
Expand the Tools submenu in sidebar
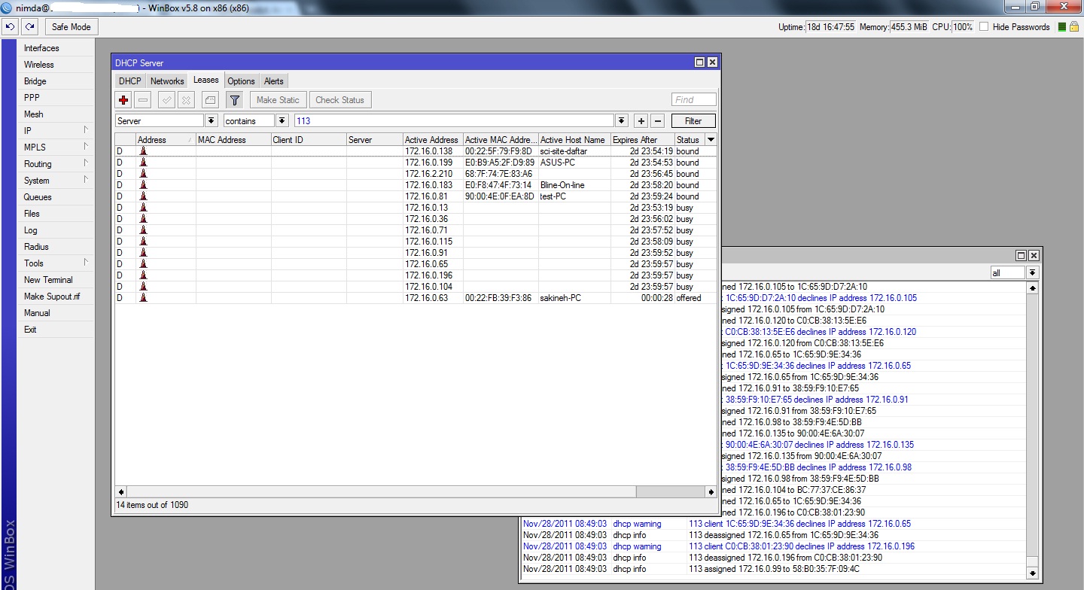point(86,263)
